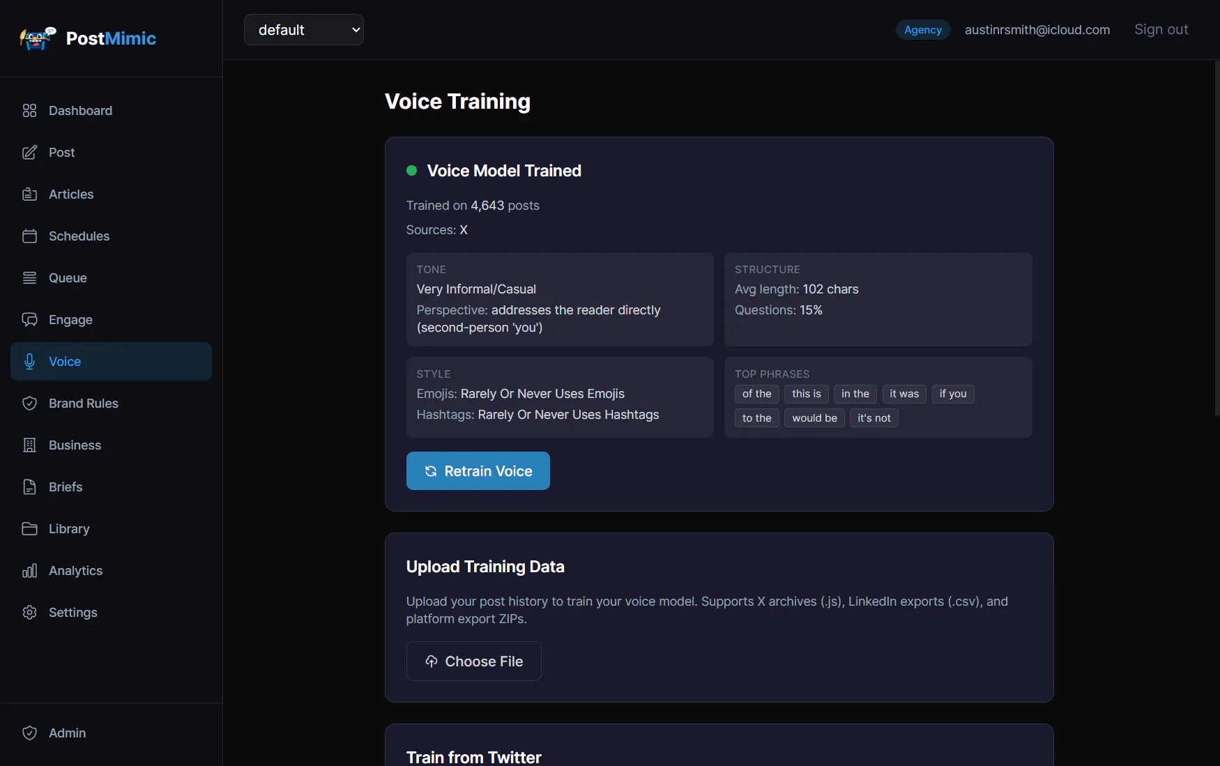
Task: Click 'Rarely Or Never Uses Hashtags' text
Action: [x=568, y=415]
